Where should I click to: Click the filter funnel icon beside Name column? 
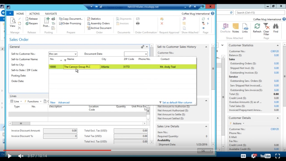[65, 60]
